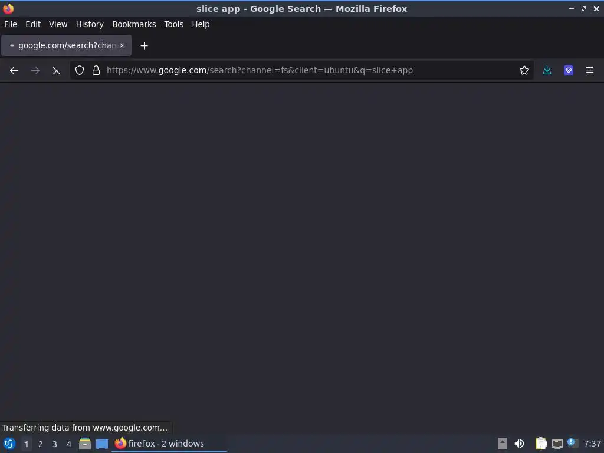The image size is (604, 453).
Task: Switch to workspace 1
Action: point(26,444)
